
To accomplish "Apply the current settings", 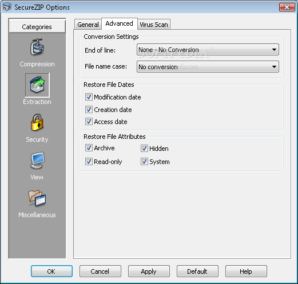I will pos(149,271).
